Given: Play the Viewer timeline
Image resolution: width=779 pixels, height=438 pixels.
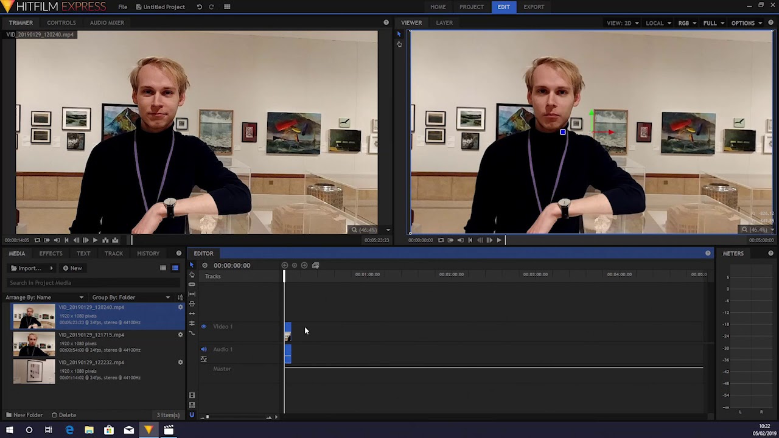Looking at the screenshot, I should click(498, 240).
